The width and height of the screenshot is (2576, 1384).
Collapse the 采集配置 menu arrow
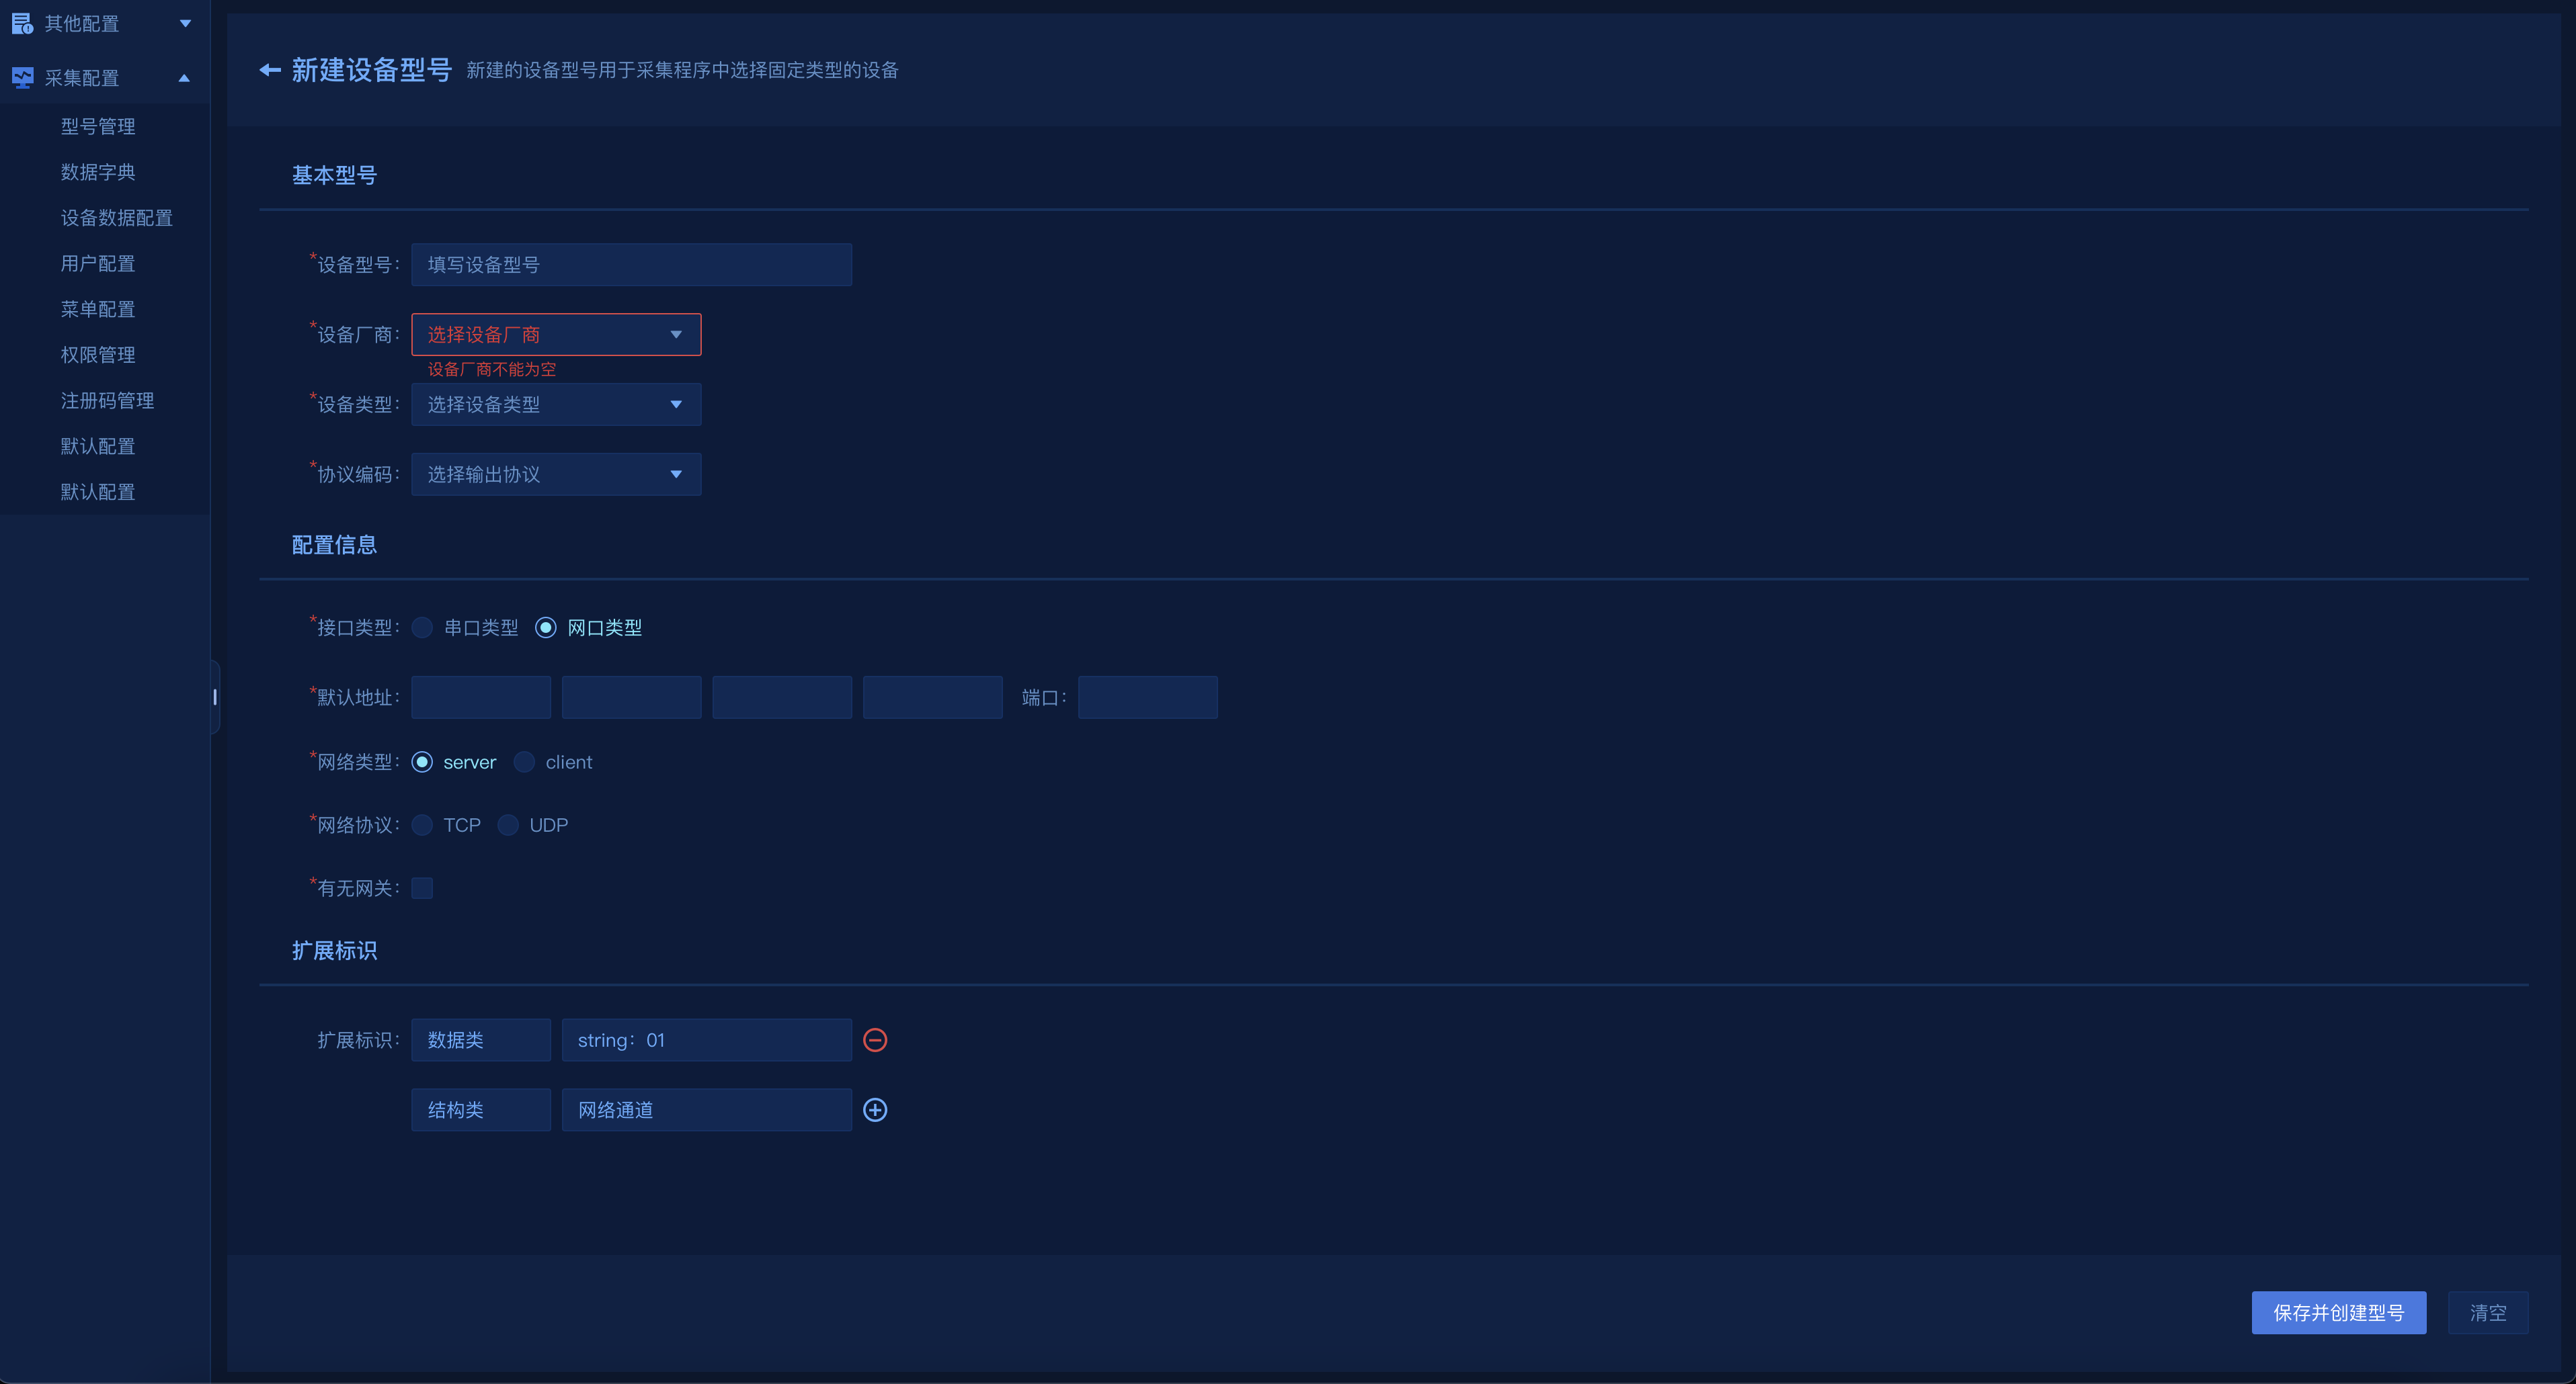(x=184, y=78)
